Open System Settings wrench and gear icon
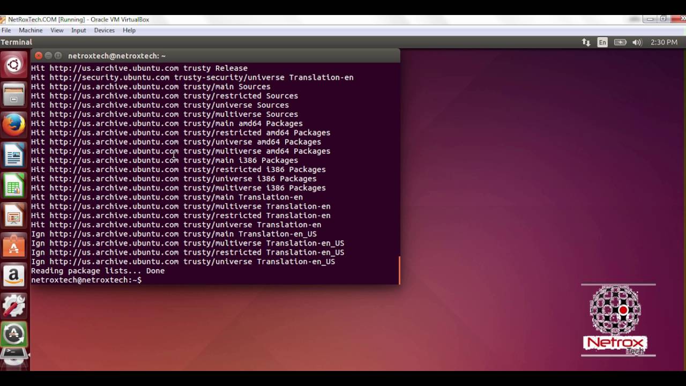The image size is (686, 386). pyautogui.click(x=14, y=306)
